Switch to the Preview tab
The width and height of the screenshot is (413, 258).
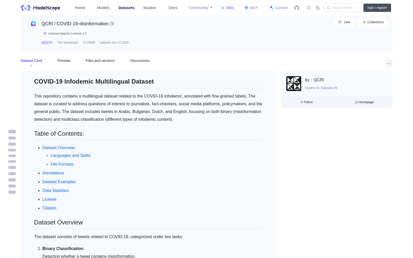pyautogui.click(x=64, y=61)
